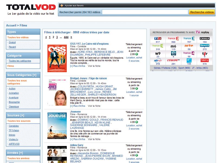Open the France 2 channel logo

click(173, 38)
